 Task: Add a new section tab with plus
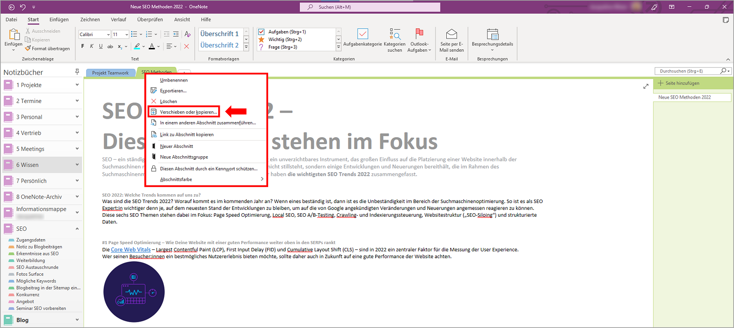pos(184,72)
